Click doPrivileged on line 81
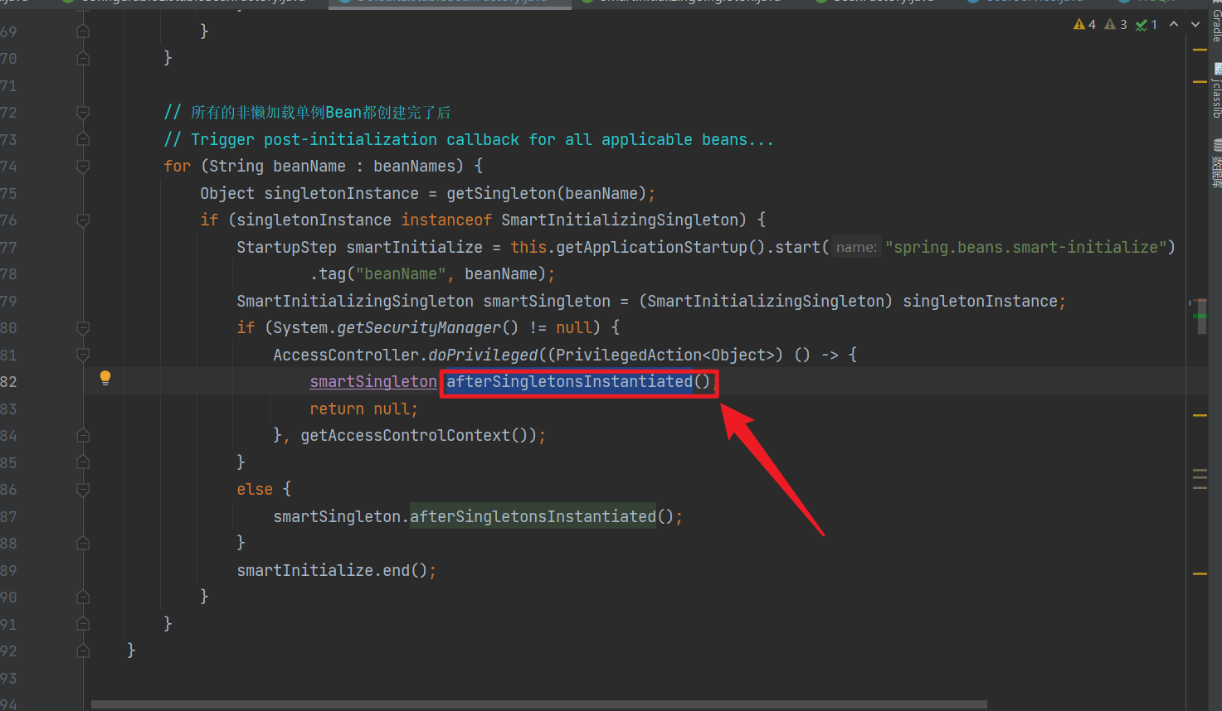The height and width of the screenshot is (711, 1222). [x=483, y=355]
